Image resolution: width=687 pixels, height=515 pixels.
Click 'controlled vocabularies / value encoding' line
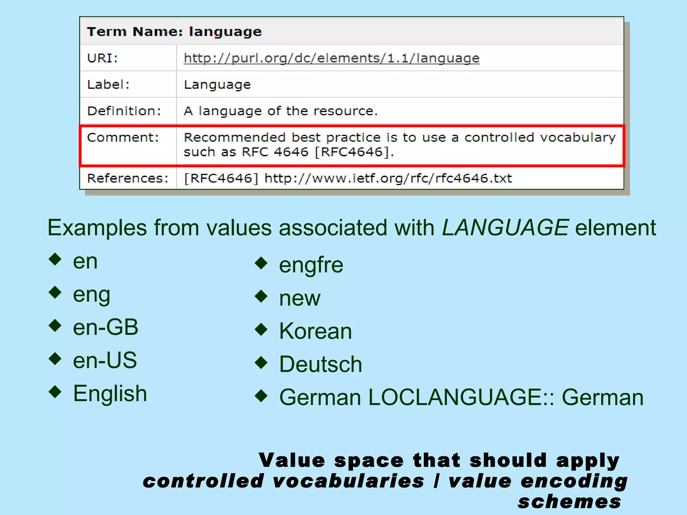point(385,481)
